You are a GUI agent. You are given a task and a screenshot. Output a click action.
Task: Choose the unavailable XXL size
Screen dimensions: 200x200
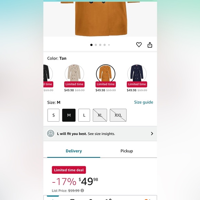[x=118, y=115]
